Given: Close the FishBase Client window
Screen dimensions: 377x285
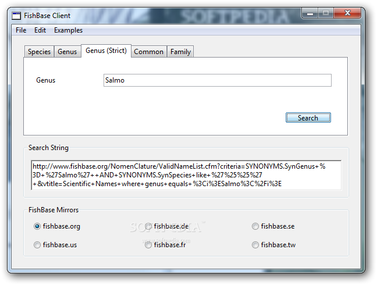Looking at the screenshot, I should 347,13.
